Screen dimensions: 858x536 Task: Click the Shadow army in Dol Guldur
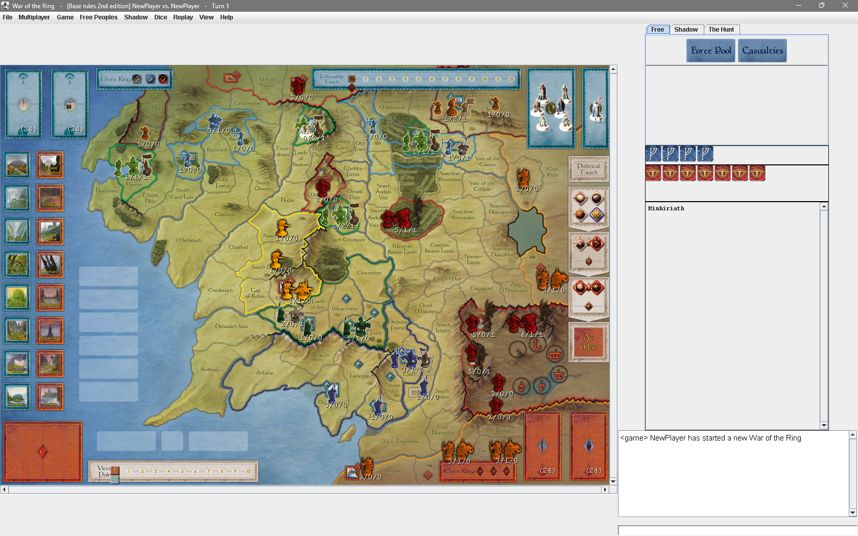[403, 218]
